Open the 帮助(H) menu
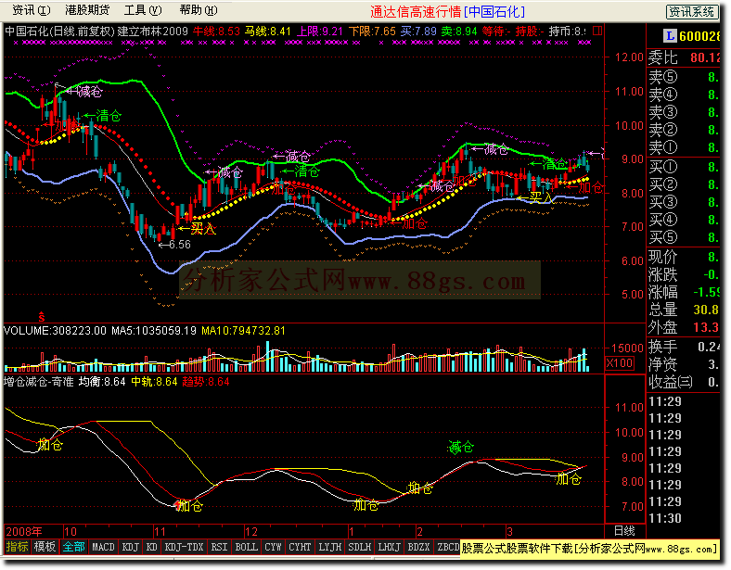This screenshot has height=570, width=731. 199,10
